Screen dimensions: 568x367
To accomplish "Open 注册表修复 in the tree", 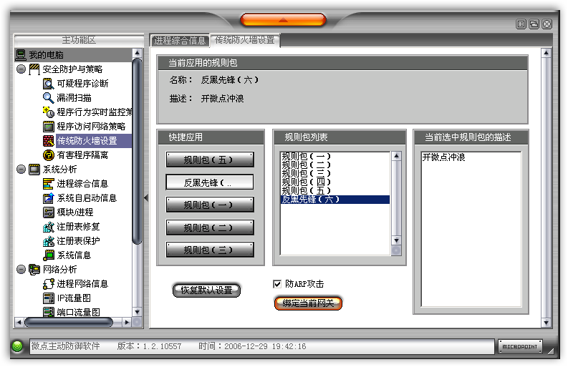I will pyautogui.click(x=78, y=227).
